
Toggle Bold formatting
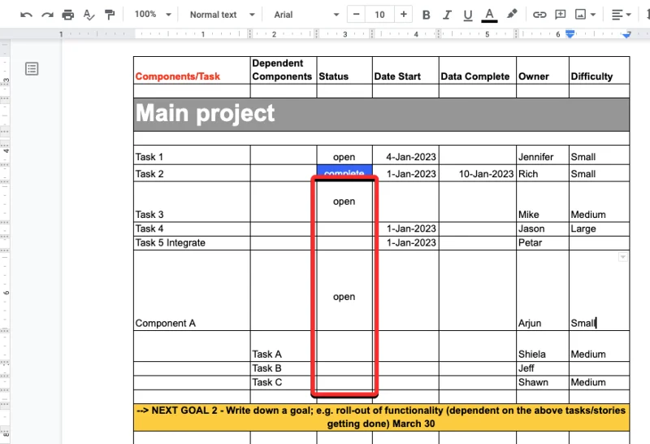[x=426, y=15]
